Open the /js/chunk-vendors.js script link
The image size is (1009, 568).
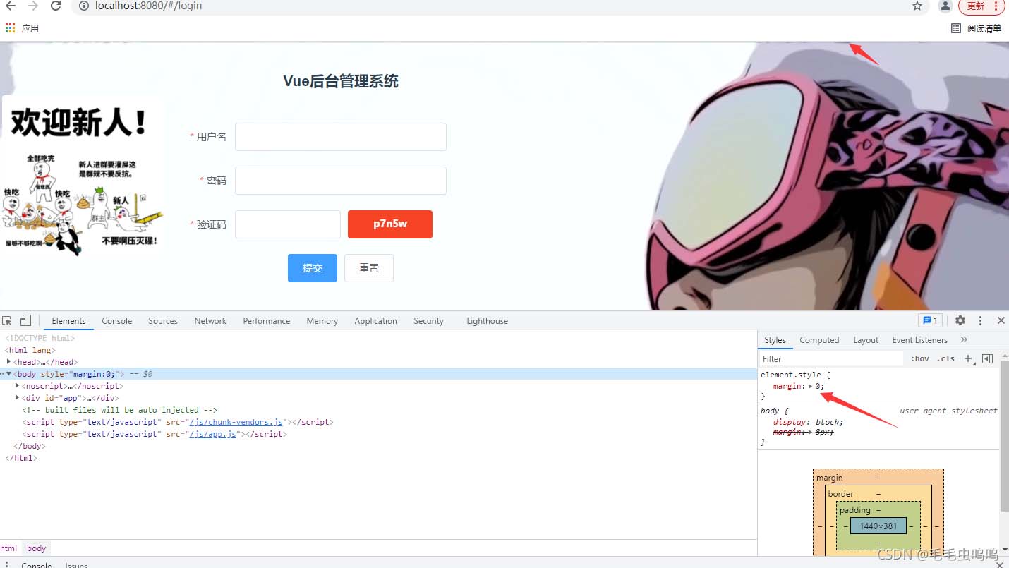click(235, 422)
